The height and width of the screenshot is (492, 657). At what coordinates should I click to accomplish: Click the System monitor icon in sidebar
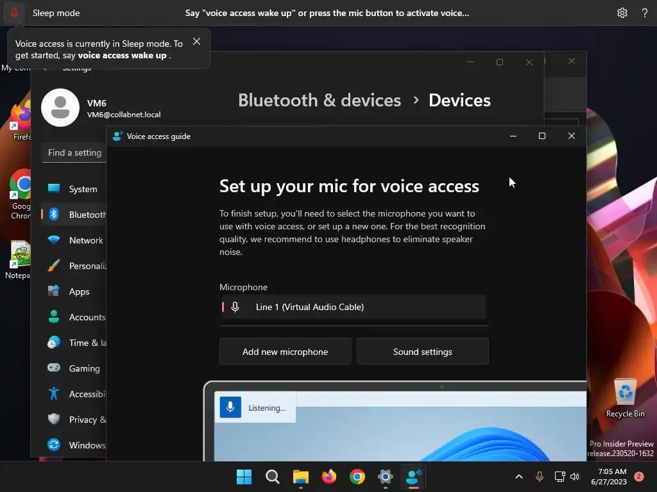(54, 189)
